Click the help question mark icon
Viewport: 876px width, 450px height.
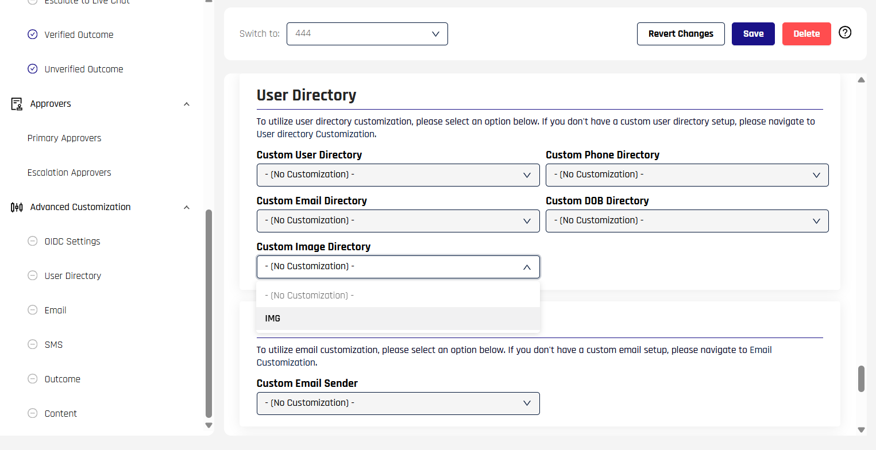coord(844,32)
